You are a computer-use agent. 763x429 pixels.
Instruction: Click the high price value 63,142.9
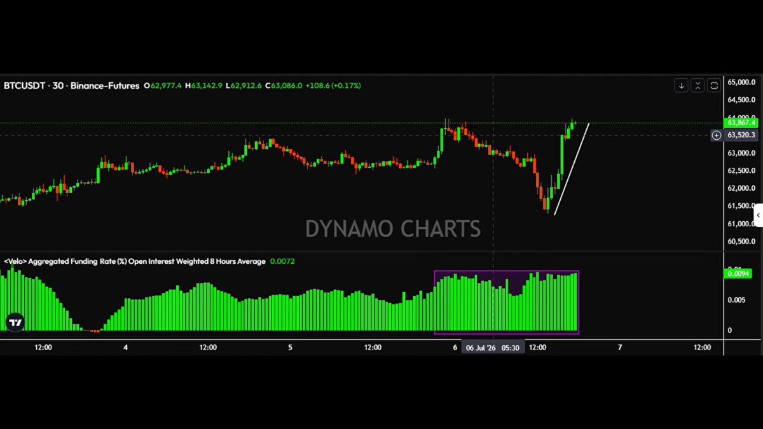coord(207,85)
